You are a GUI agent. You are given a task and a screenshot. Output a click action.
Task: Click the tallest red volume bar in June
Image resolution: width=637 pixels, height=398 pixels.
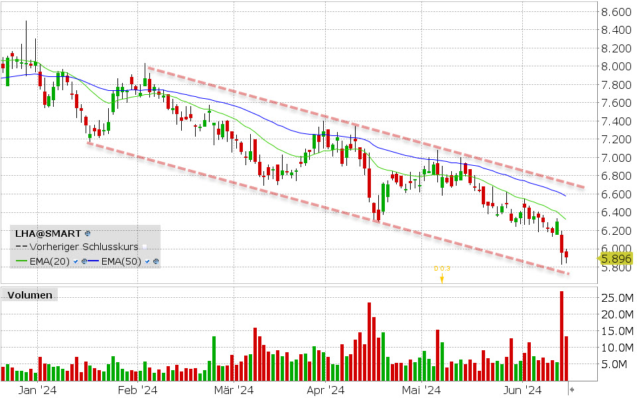pyautogui.click(x=561, y=336)
